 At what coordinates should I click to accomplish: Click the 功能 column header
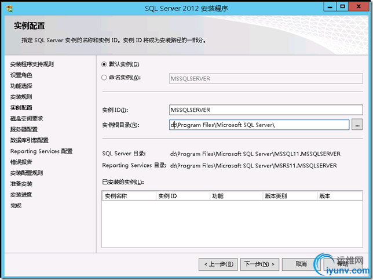(236, 196)
